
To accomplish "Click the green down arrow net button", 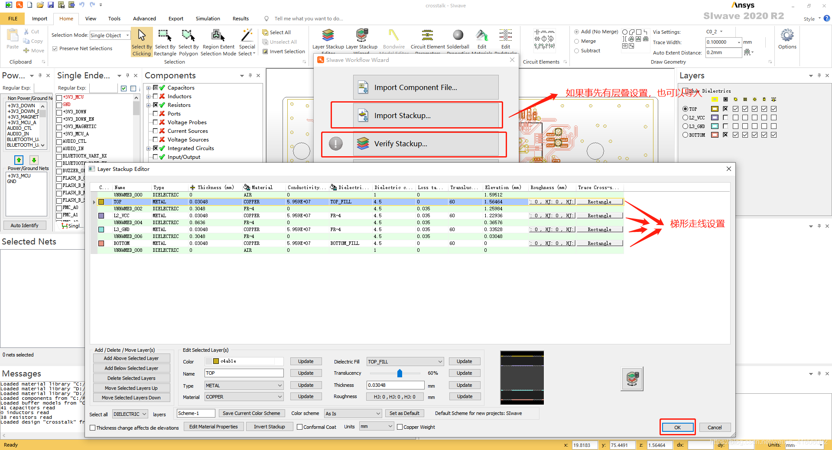I will click(34, 160).
